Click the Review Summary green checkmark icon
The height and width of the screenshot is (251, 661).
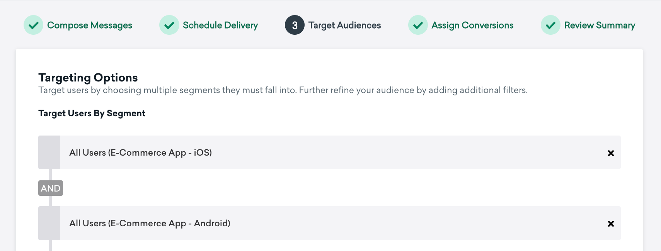[550, 25]
